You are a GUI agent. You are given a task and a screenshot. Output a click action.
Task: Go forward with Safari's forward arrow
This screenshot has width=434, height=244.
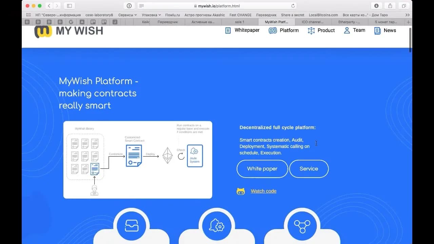[x=57, y=6]
